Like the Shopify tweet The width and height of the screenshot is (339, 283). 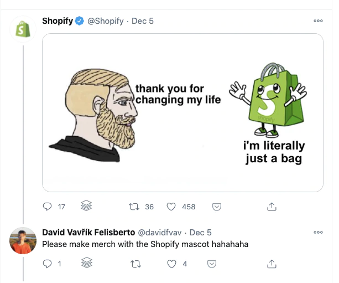point(171,207)
